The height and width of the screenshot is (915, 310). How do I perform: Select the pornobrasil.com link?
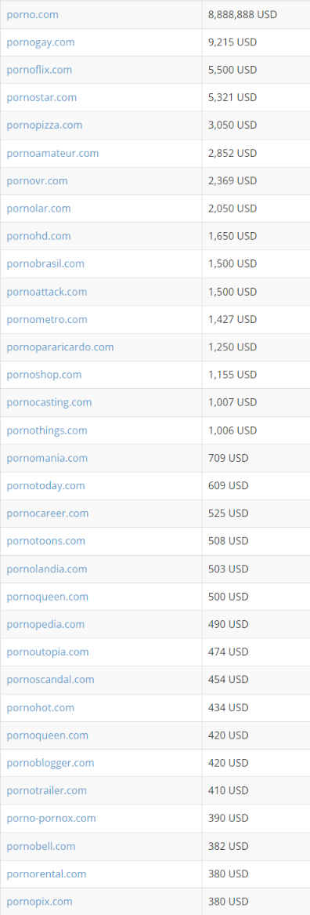[x=45, y=263]
